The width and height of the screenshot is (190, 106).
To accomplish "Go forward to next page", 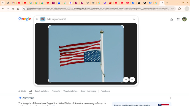I will [x=8, y=9].
